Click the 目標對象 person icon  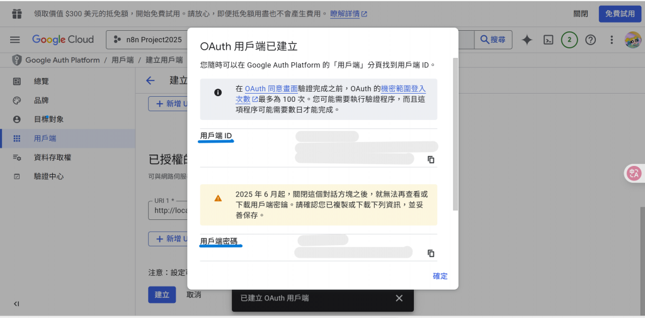pyautogui.click(x=17, y=119)
